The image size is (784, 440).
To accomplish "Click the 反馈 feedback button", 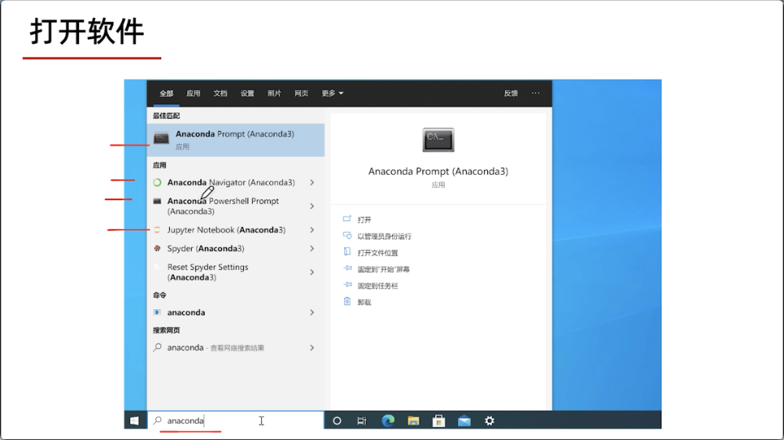I will point(511,94).
